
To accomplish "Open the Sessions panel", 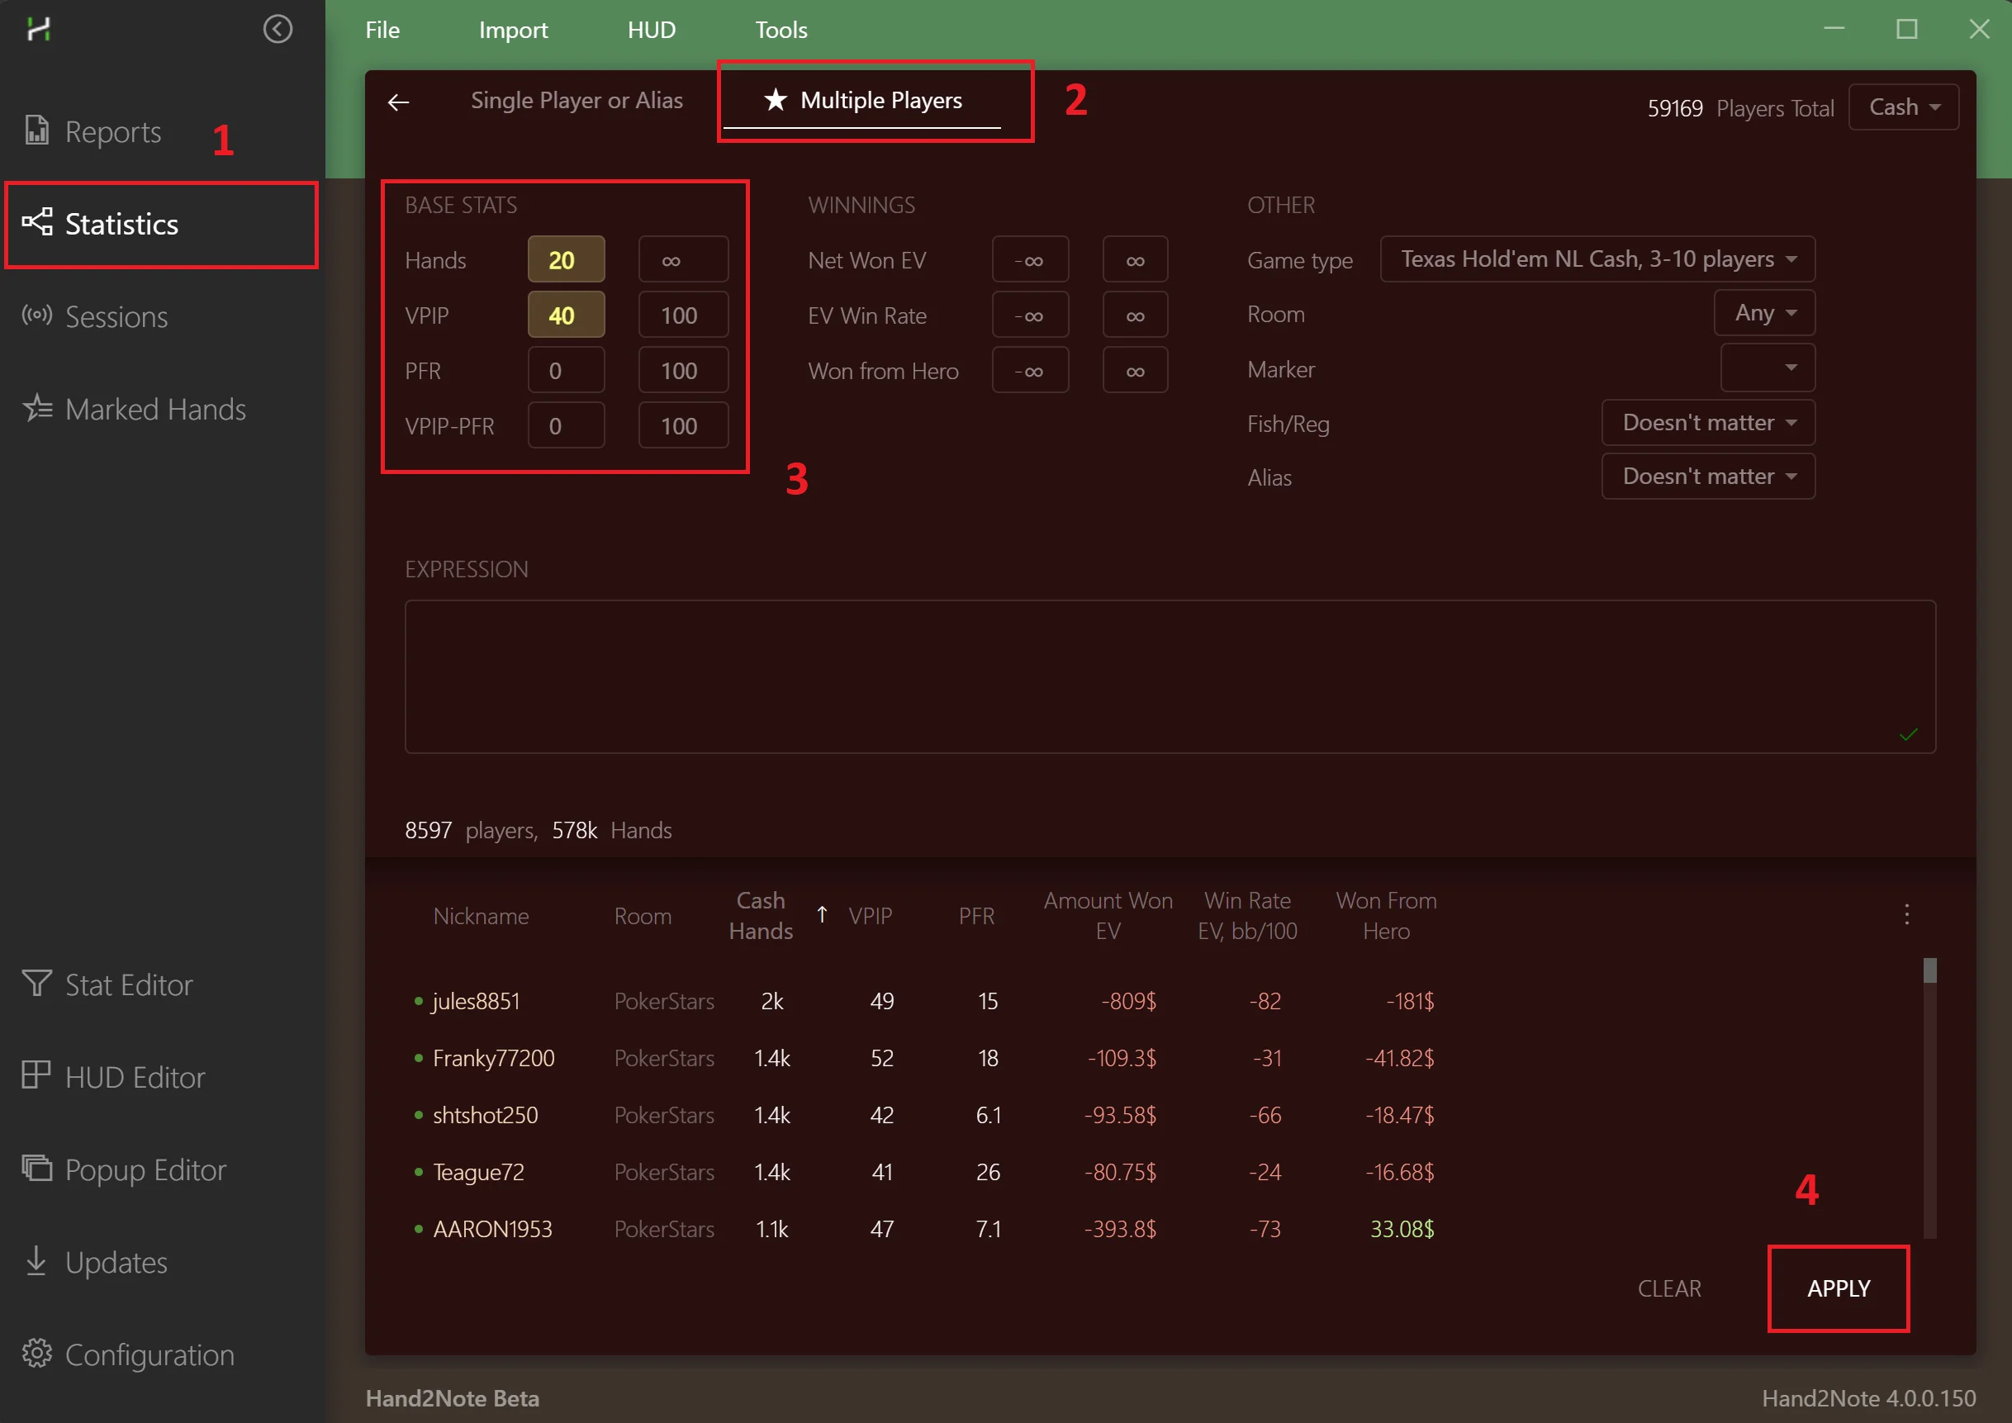I will (x=116, y=316).
